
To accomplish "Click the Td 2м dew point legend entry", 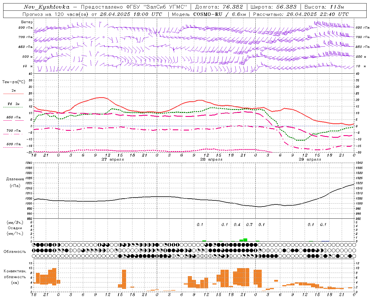I will (14, 104).
